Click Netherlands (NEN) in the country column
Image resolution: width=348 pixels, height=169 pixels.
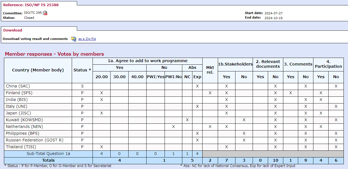click(24, 127)
